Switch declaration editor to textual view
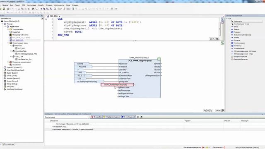 coord(222,19)
